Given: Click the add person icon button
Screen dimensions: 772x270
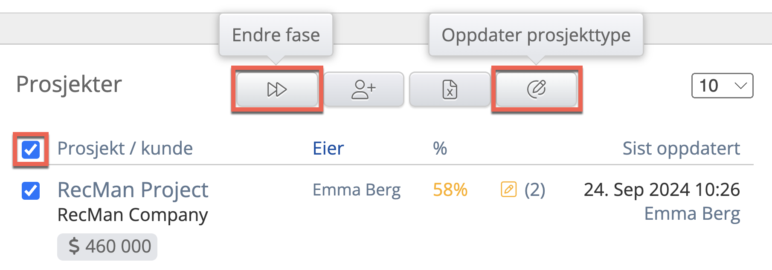Looking at the screenshot, I should point(363,89).
